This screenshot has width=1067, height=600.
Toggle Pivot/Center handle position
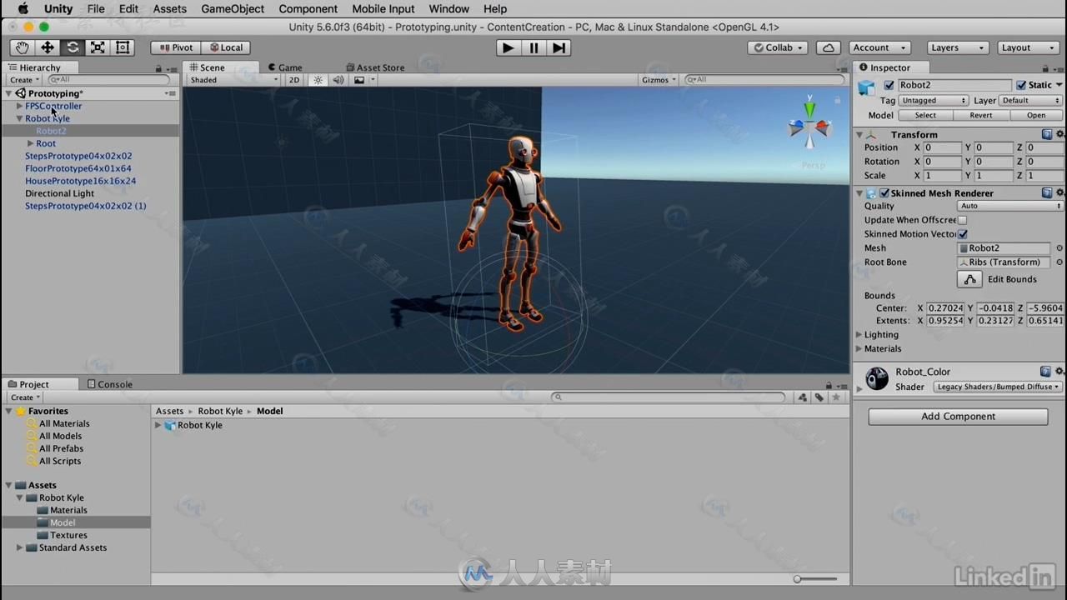click(176, 47)
